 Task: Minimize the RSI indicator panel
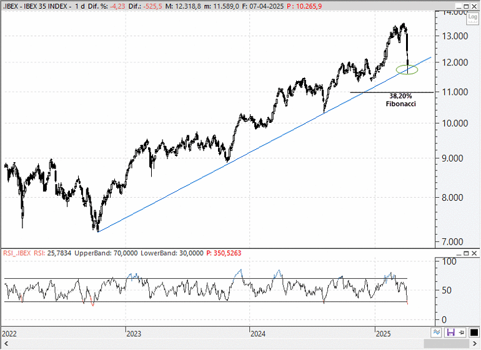click(x=459, y=253)
